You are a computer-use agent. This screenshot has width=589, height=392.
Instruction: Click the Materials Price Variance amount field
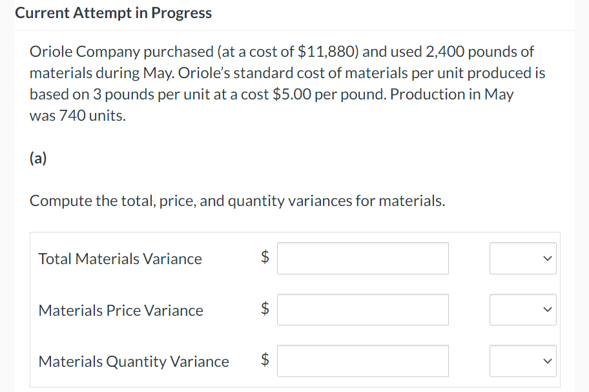[x=362, y=309]
